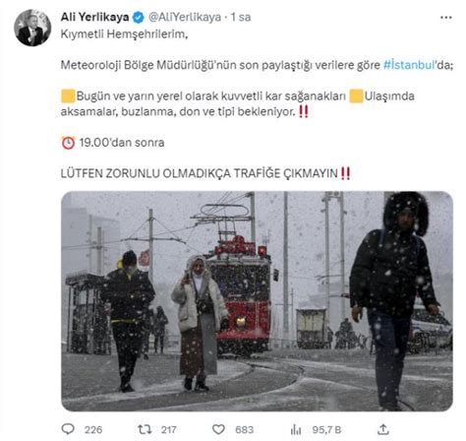
Task: Open the three-dot more options menu
Action: (446, 18)
